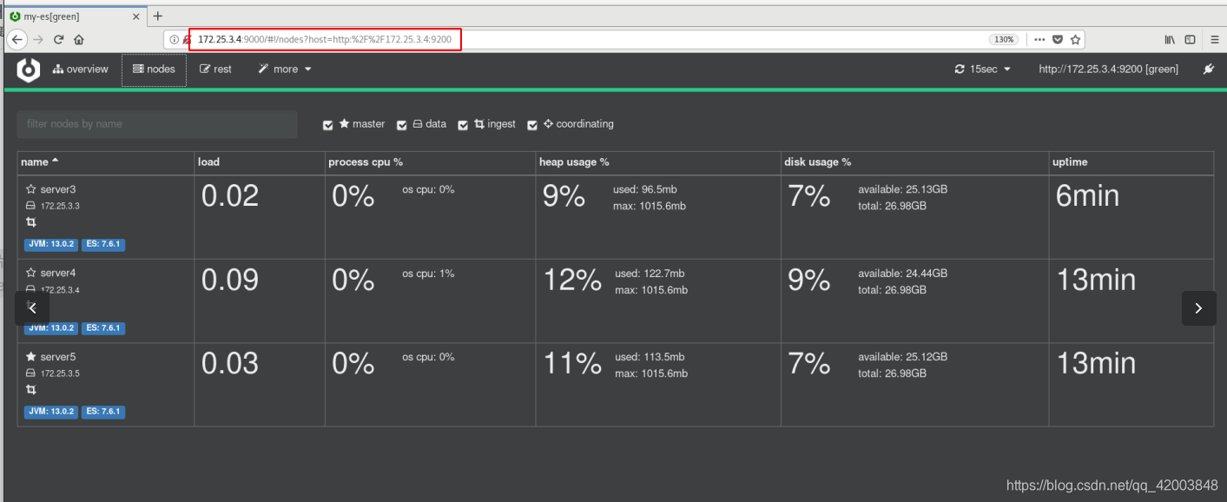Click the available: 24.44GB disk text

[902, 273]
